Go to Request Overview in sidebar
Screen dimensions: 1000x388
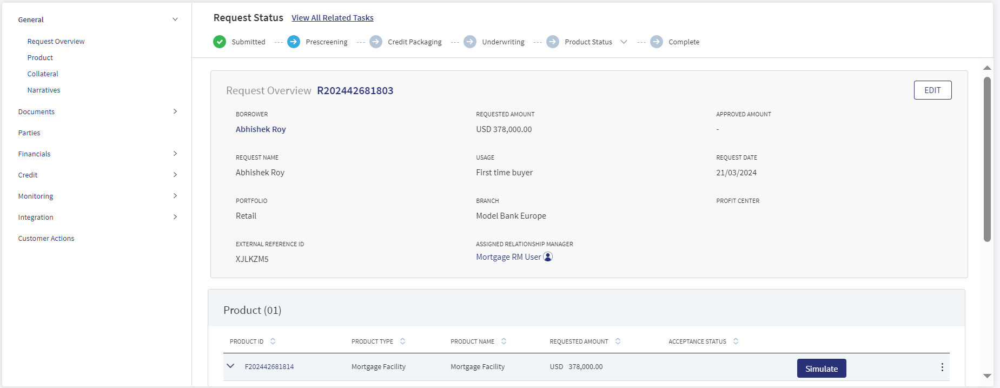56,41
